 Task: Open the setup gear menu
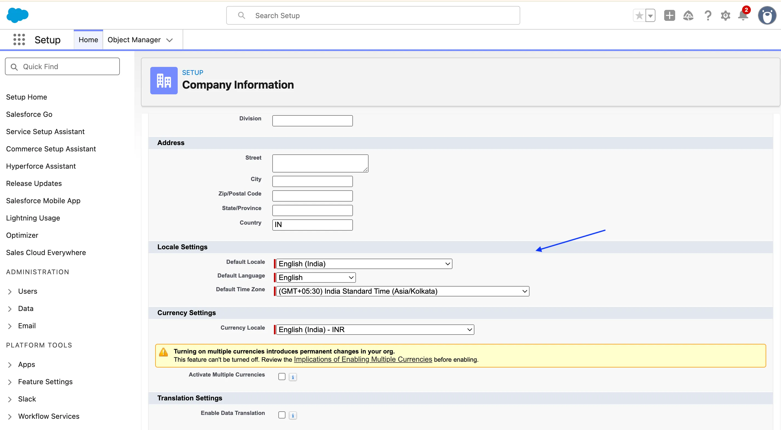click(725, 15)
